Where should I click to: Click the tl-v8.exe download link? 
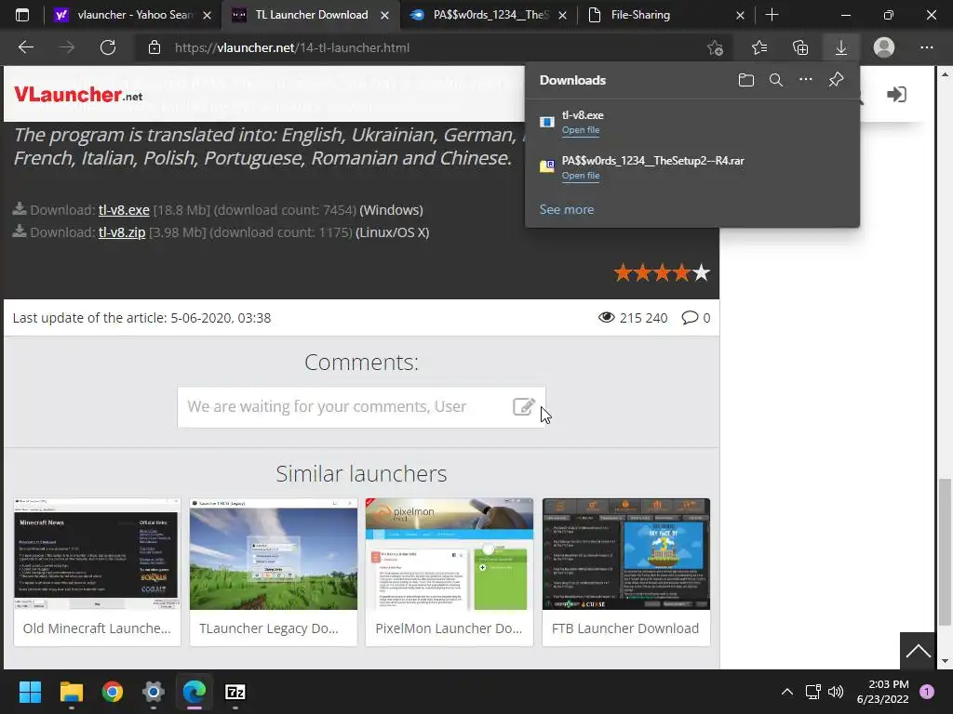pos(124,210)
